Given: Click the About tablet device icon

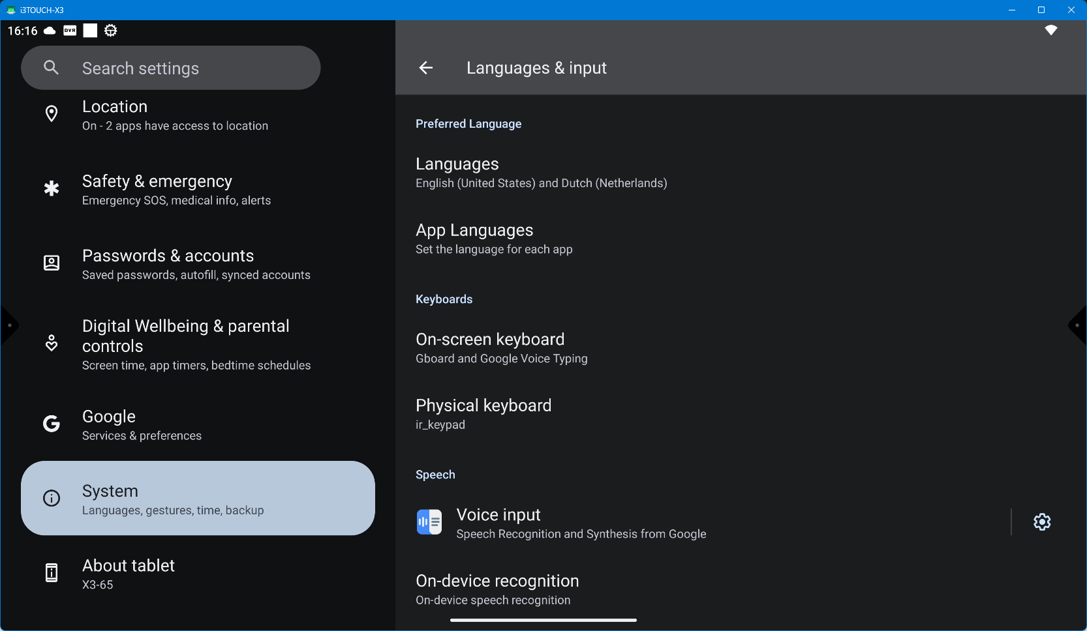Looking at the screenshot, I should pos(52,573).
